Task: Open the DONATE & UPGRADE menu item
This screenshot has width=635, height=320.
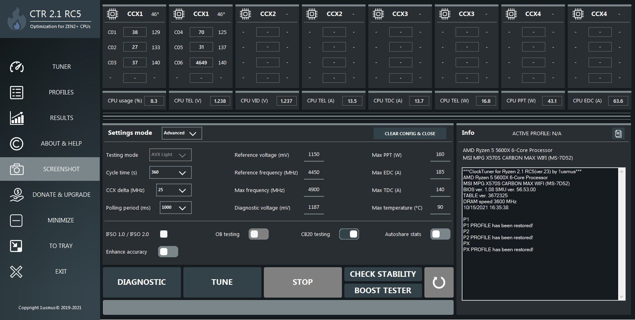Action: tap(62, 195)
